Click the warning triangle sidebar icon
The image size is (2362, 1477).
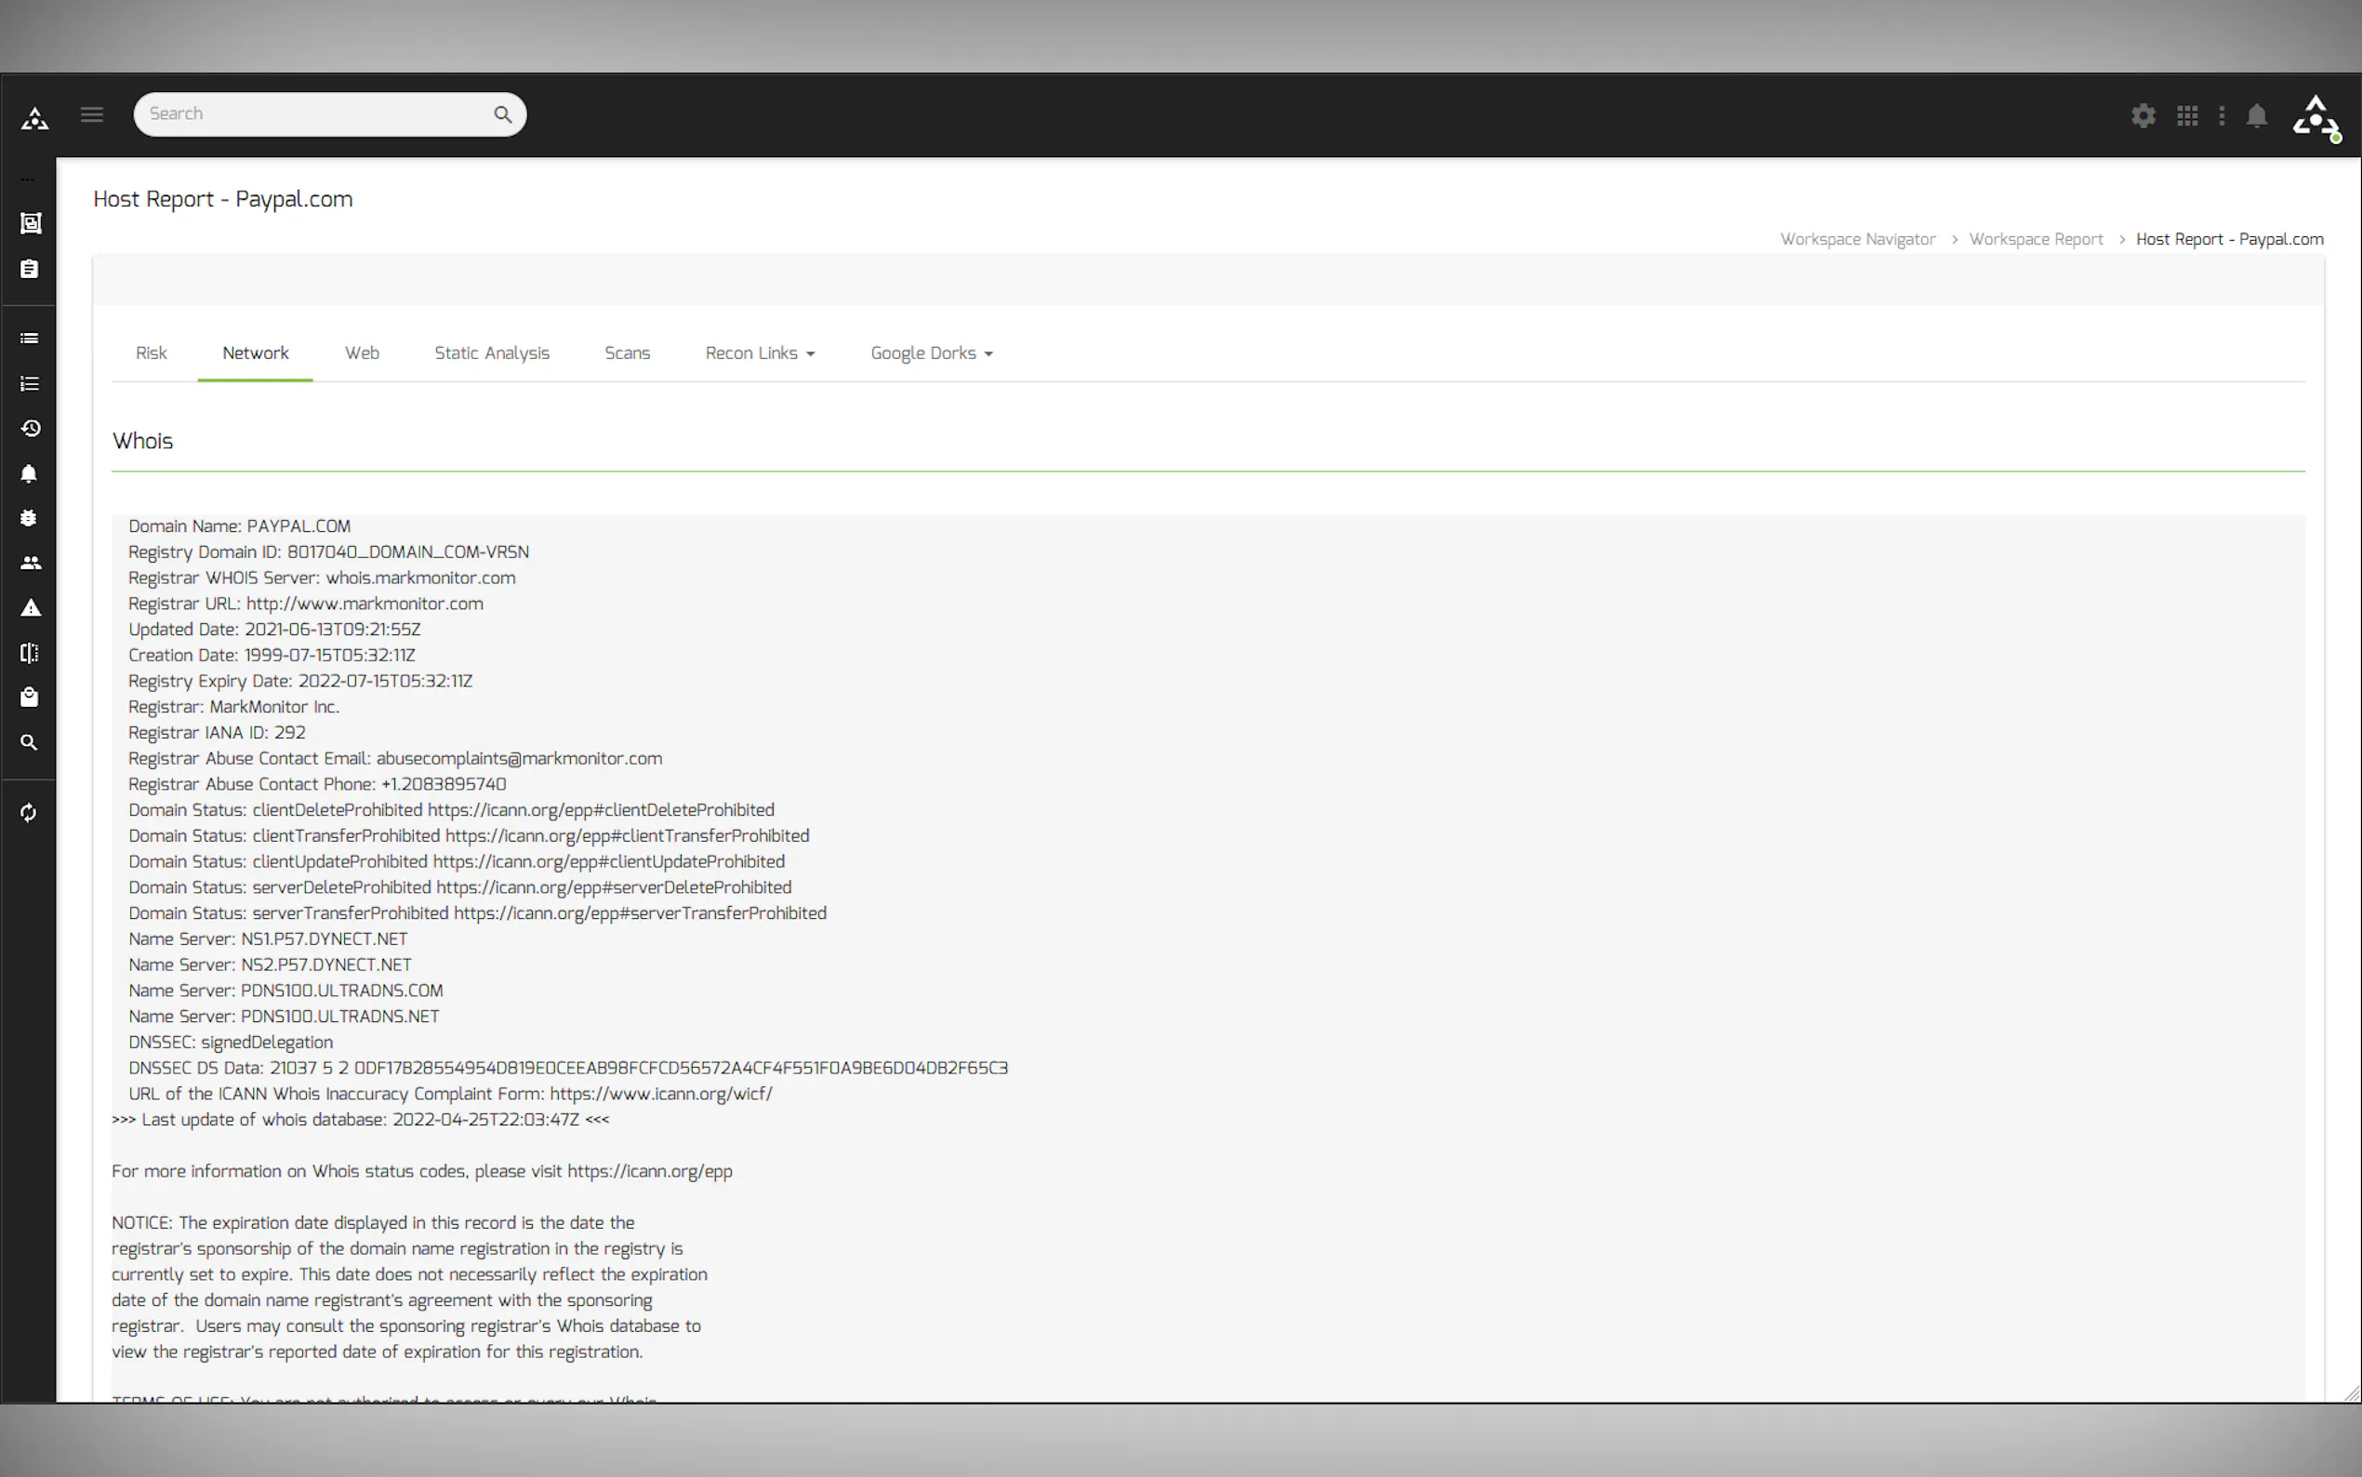pos(31,607)
